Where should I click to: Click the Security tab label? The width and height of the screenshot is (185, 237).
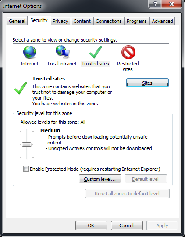coord(39,20)
